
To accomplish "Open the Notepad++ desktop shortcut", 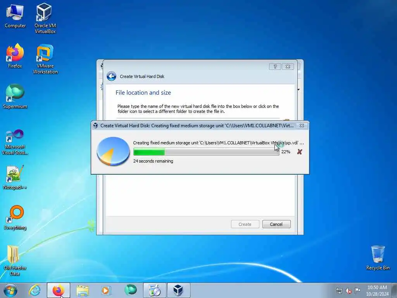I will pyautogui.click(x=15, y=177).
